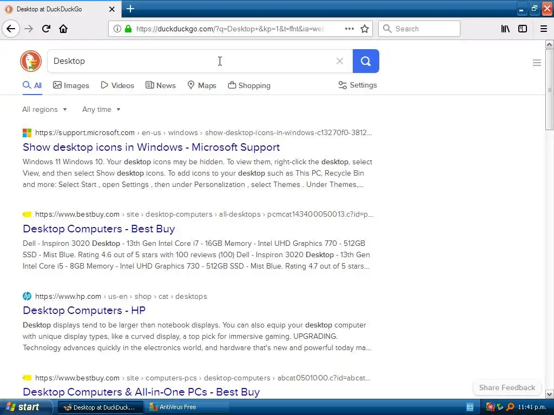The image size is (554, 415).
Task: Click the HP favicon beside hp.com
Action: [27, 296]
